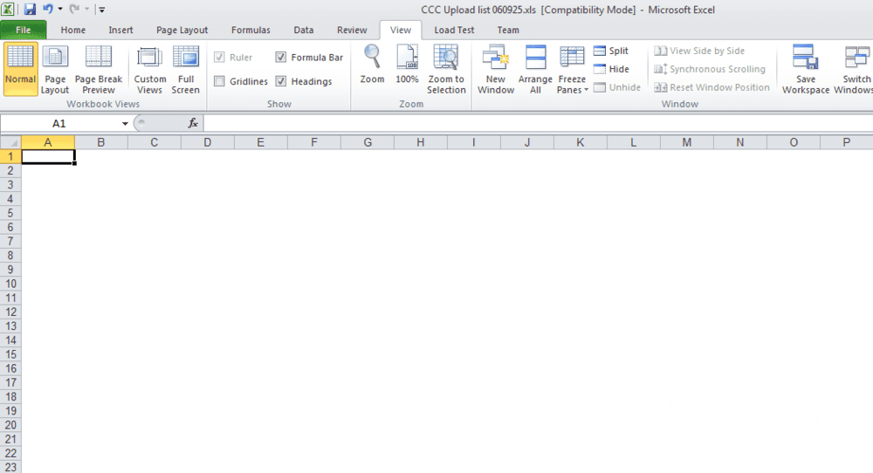Click Zoom to Selection
Screen dimensions: 873x473
point(446,69)
